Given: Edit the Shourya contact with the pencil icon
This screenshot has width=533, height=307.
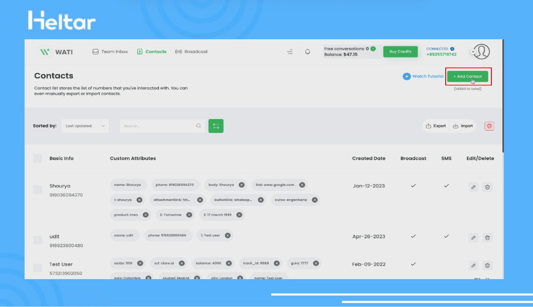Looking at the screenshot, I should coord(473,187).
